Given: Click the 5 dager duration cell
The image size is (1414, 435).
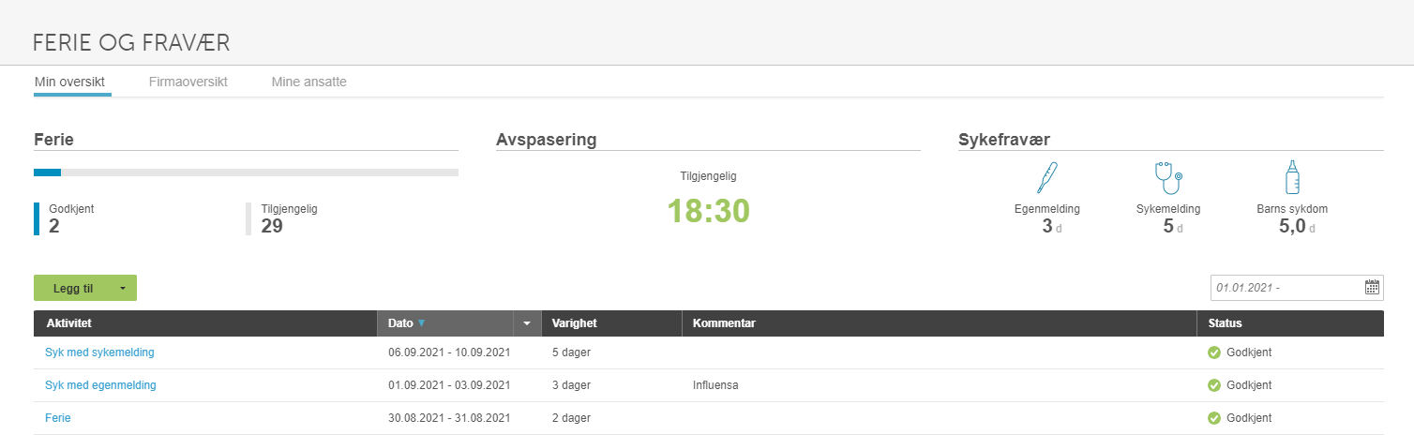Looking at the screenshot, I should coord(571,352).
